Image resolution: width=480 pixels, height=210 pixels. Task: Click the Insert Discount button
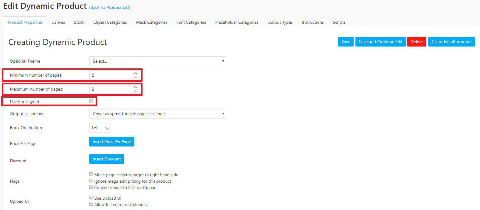click(x=107, y=159)
